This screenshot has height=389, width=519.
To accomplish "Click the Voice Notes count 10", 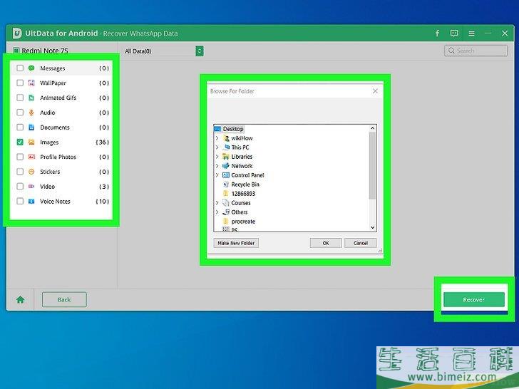I will click(102, 201).
